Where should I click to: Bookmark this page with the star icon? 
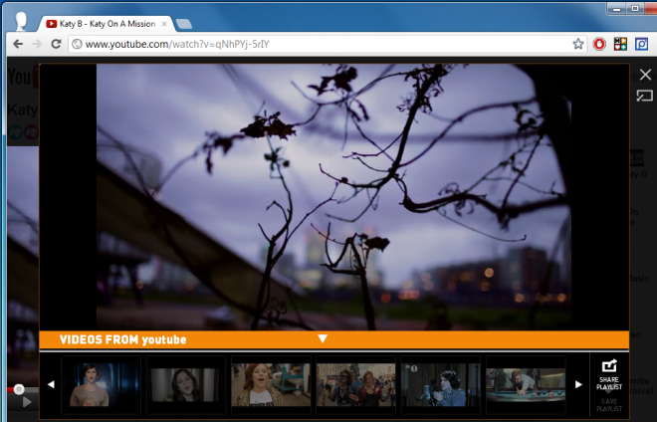click(x=578, y=44)
